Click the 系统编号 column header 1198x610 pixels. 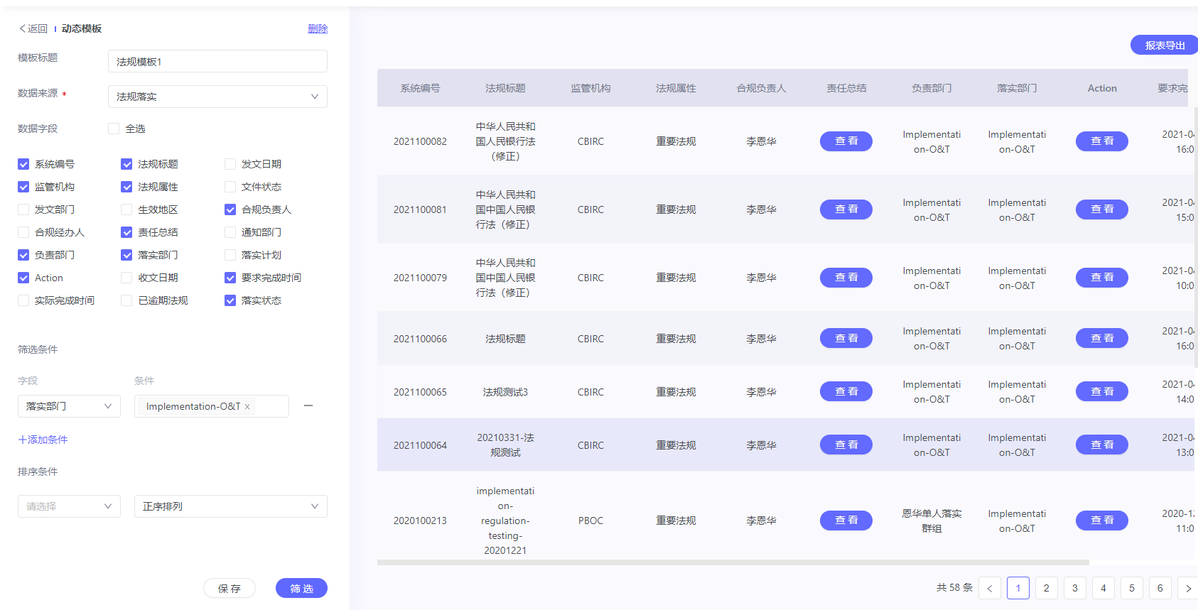click(x=420, y=88)
